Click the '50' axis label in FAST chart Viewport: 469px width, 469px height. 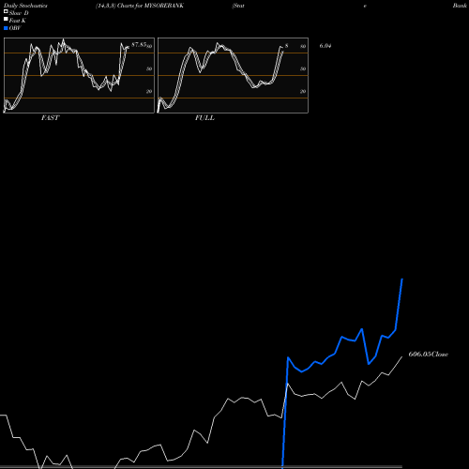(x=149, y=68)
